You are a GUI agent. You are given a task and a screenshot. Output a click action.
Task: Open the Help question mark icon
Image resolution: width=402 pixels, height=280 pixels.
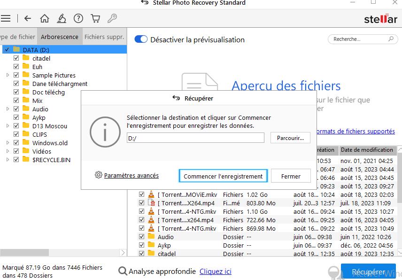[78, 19]
